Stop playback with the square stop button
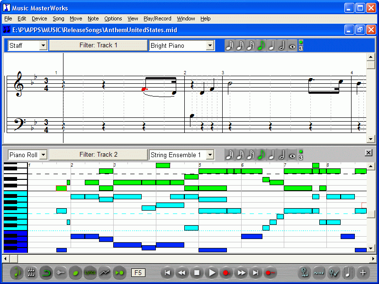Screen dimensions: 379x284 (x=197, y=273)
